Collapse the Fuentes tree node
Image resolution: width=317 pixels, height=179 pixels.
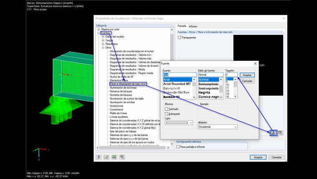point(99,33)
